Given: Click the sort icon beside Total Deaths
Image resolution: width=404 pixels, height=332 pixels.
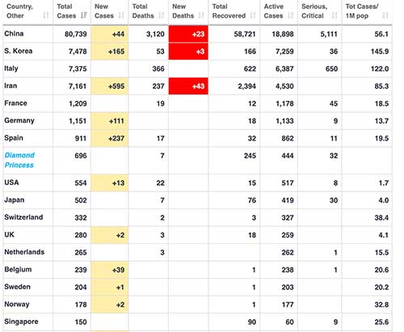Looking at the screenshot, I should [161, 15].
